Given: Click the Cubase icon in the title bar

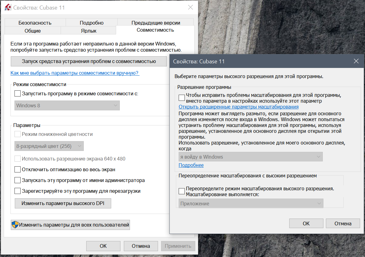Looking at the screenshot, I should point(8,7).
